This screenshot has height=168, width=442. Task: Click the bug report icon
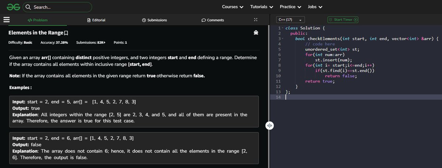tap(256, 33)
